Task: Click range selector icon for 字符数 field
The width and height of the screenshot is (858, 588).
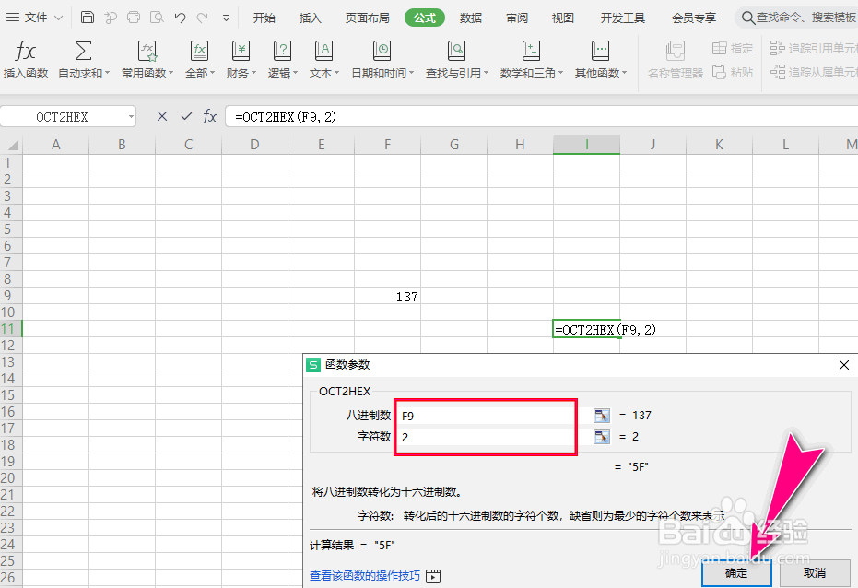Action: (x=602, y=437)
